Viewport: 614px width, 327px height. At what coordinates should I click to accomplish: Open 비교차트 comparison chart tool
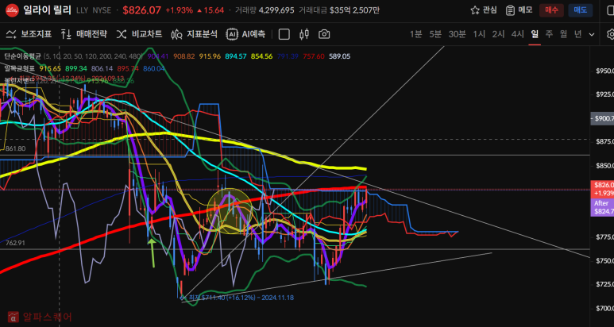[139, 34]
